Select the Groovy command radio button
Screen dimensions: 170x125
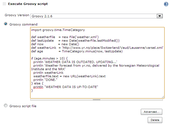(x=6, y=24)
